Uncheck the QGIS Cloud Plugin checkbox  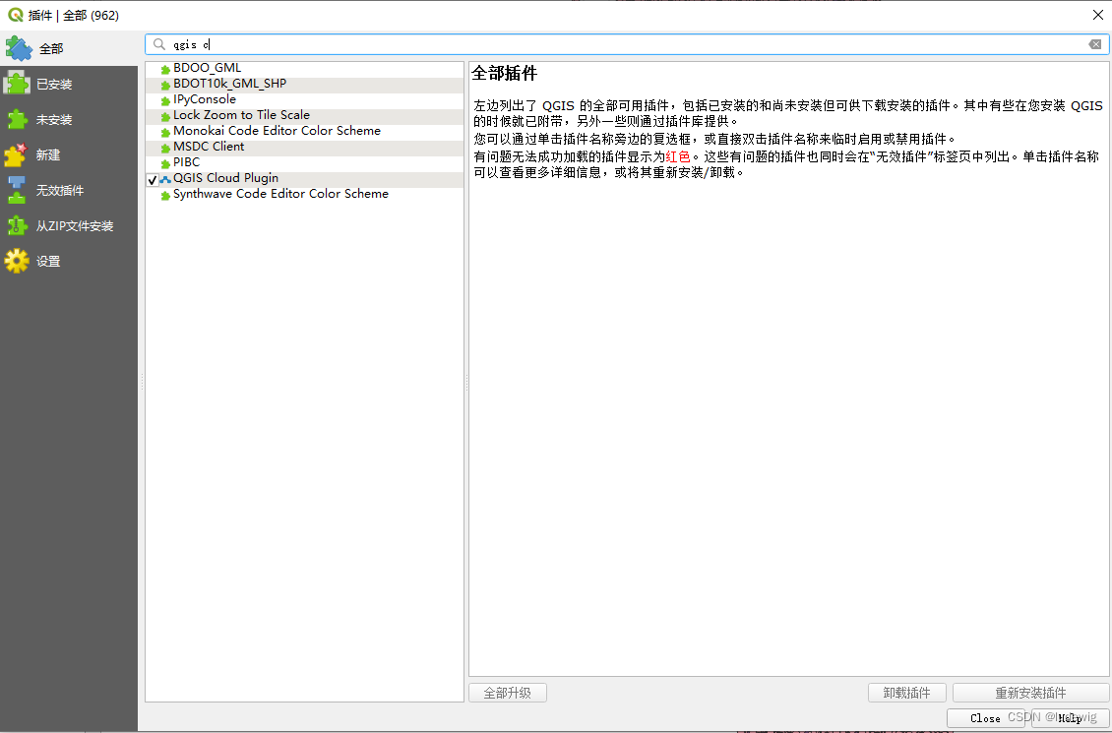point(152,180)
